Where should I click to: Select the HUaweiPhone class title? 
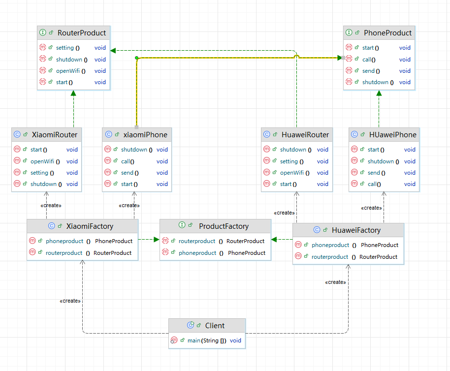click(392, 135)
